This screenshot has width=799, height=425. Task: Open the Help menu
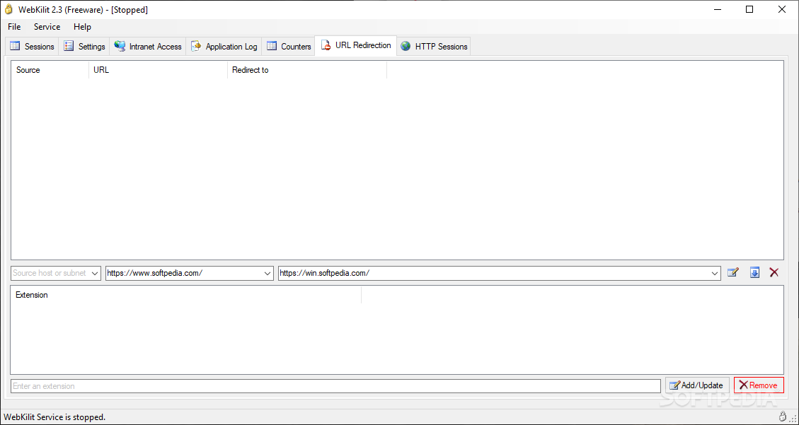82,27
